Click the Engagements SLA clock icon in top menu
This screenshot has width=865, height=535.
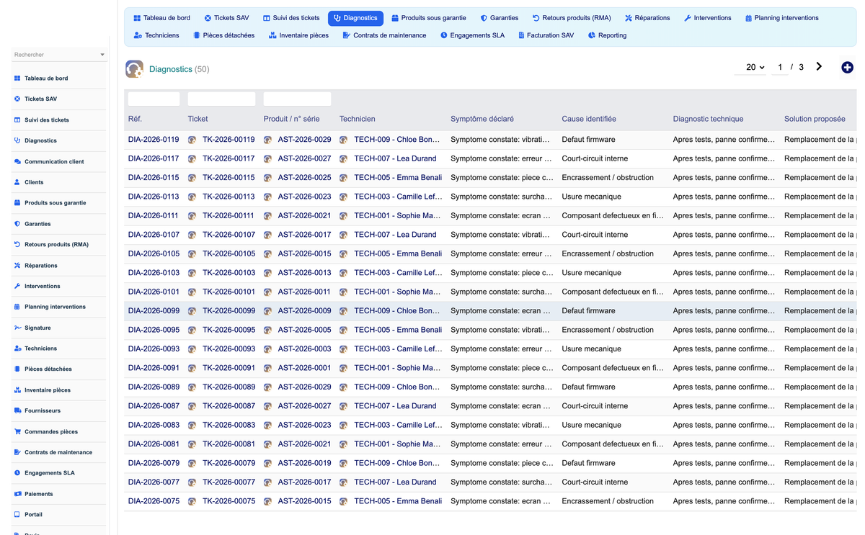(x=444, y=35)
